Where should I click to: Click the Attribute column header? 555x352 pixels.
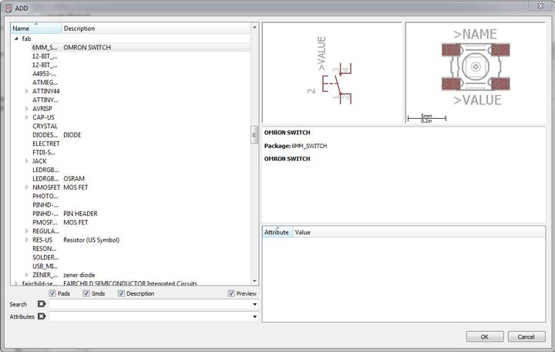coord(277,232)
